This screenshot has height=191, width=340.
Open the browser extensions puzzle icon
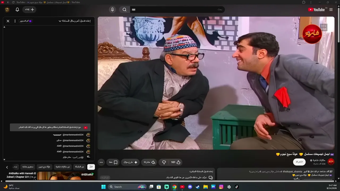pos(304,2)
